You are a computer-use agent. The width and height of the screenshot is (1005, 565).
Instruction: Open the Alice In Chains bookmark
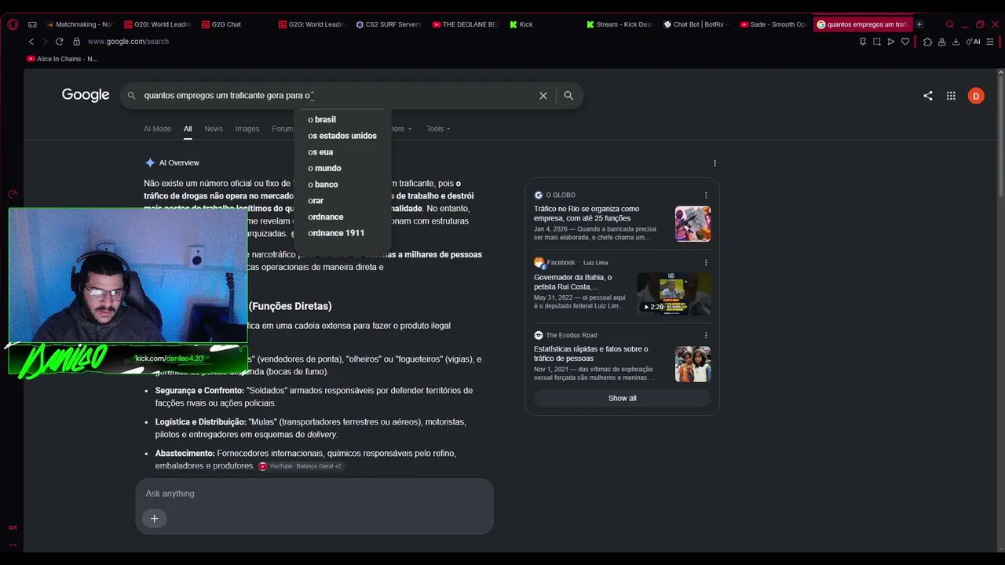tap(62, 59)
